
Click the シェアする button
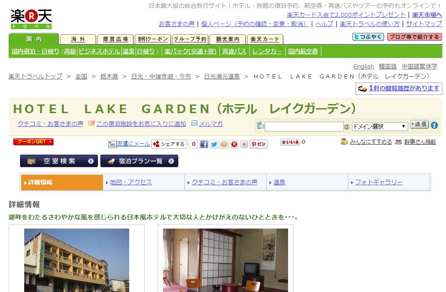[x=169, y=144]
